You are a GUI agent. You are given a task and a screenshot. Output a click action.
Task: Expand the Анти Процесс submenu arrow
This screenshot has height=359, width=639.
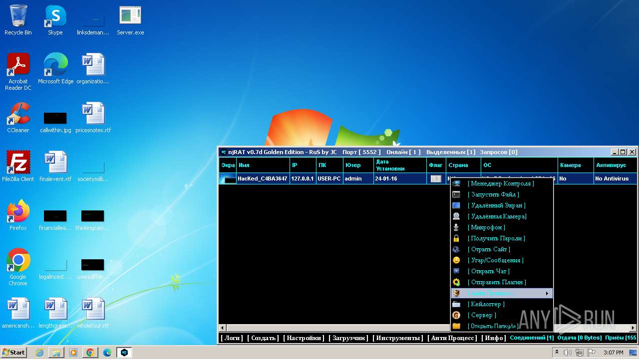547,293
